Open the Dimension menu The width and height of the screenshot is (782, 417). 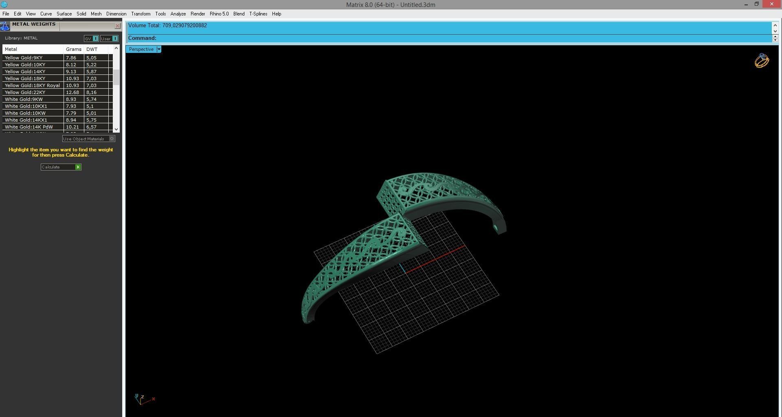click(116, 14)
